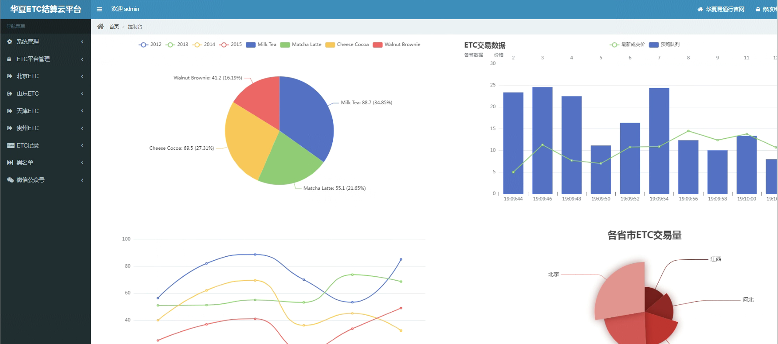Click the 山东ETC arrow icon
The height and width of the screenshot is (344, 778).
pos(10,93)
